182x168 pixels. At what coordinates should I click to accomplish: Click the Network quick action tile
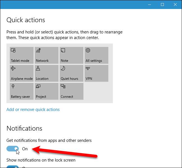(x=46, y=55)
